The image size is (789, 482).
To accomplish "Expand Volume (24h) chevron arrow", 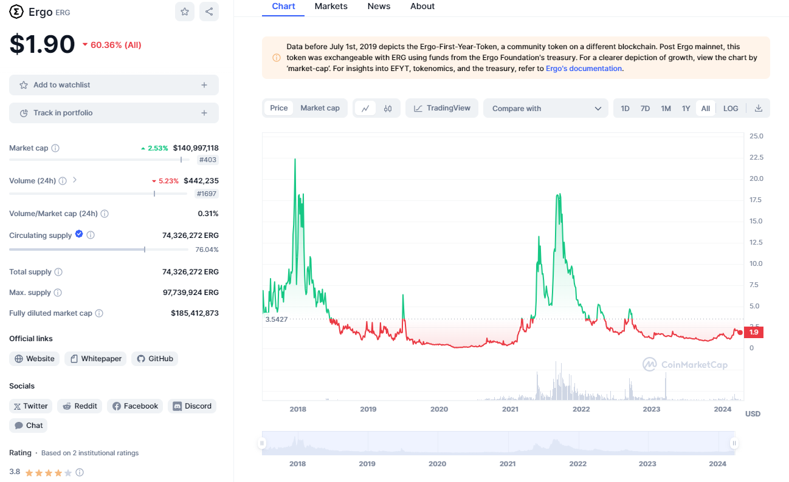I will coord(75,180).
